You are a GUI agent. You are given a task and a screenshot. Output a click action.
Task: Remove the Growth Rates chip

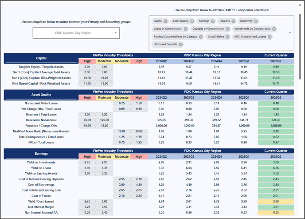(227, 37)
